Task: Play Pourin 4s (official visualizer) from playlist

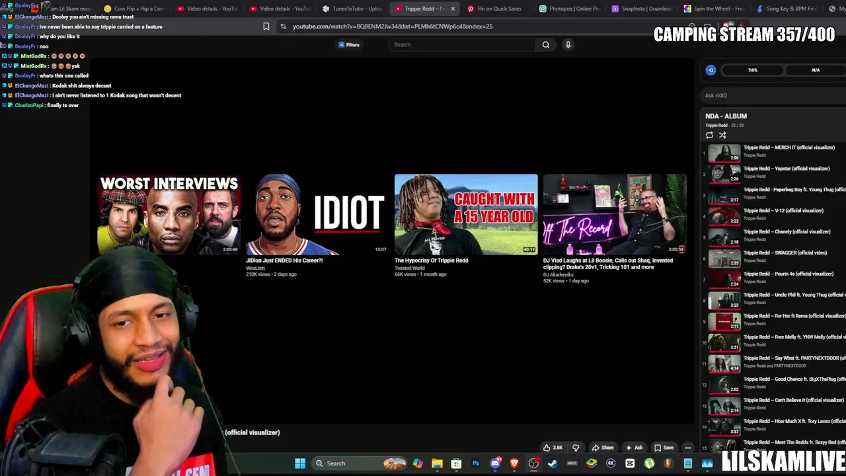Action: pyautogui.click(x=775, y=280)
